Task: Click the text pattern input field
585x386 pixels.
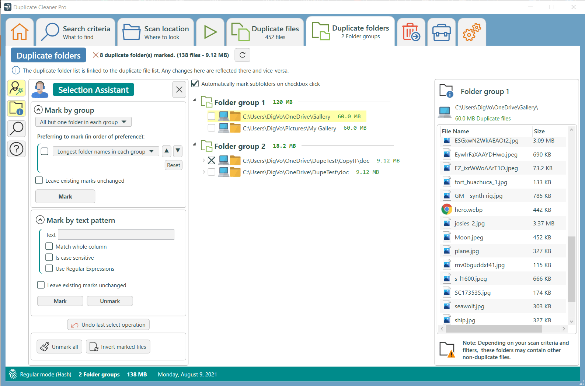Action: click(116, 235)
